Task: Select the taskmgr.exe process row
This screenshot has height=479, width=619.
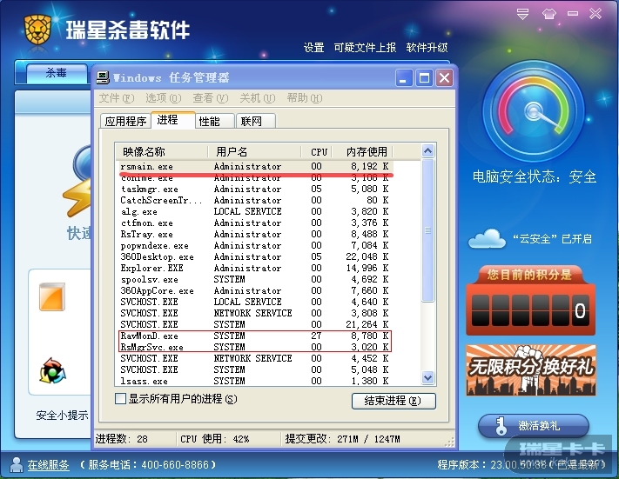Action: tap(254, 190)
